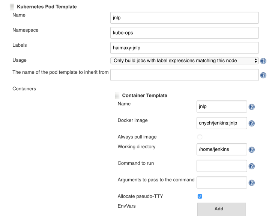Open the Usage dropdown menu

(184, 61)
